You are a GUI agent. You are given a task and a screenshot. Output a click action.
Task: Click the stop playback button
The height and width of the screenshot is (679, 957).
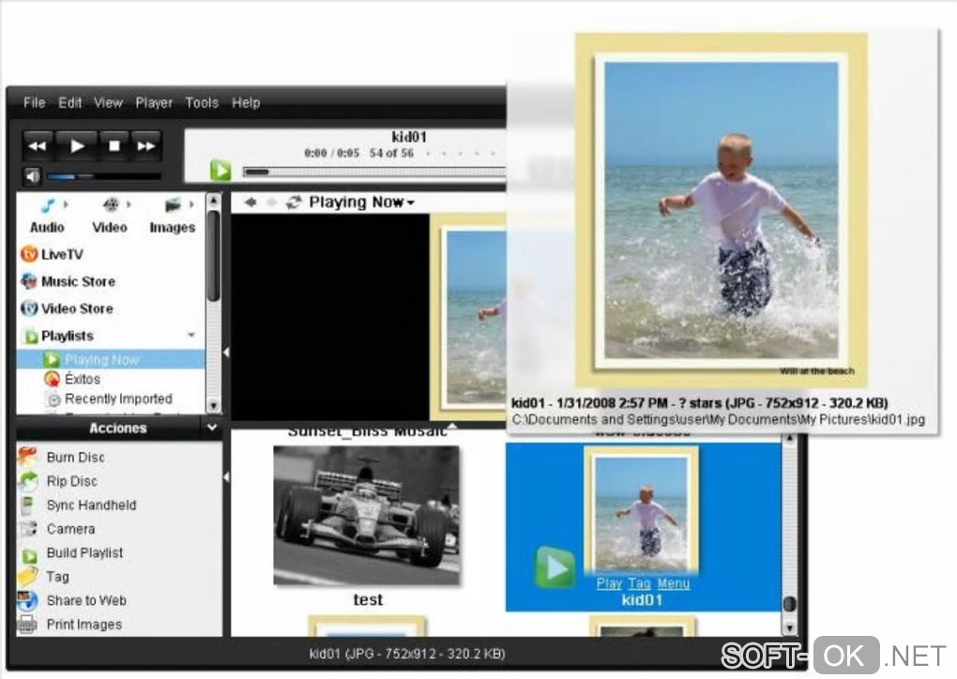click(114, 145)
